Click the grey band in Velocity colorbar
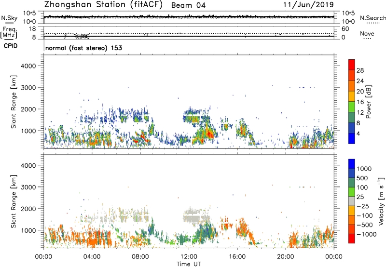The height and width of the screenshot is (267, 386). tap(352, 201)
